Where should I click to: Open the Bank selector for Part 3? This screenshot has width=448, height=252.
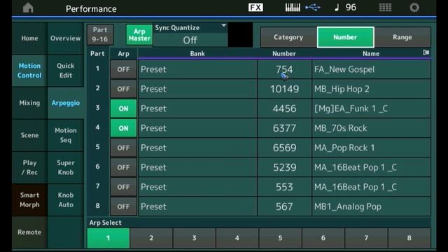pyautogui.click(x=197, y=108)
